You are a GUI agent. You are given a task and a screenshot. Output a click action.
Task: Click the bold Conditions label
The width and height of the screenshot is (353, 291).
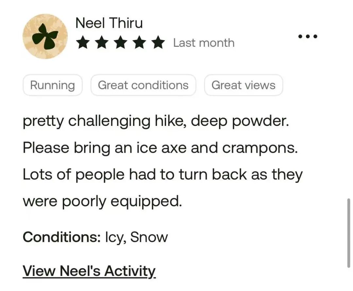[x=61, y=237]
